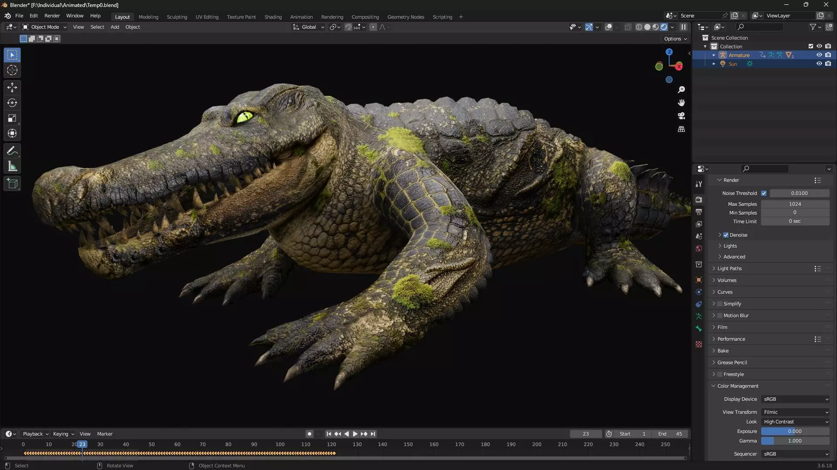
Task: Select the Annotate tool
Action: [12, 151]
